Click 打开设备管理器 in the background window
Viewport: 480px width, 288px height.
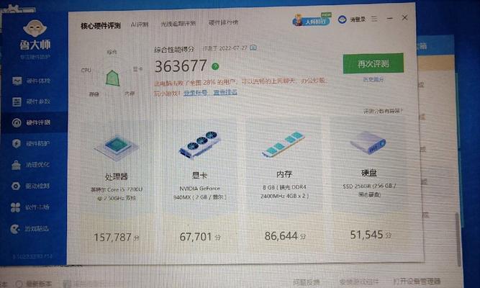[x=417, y=281]
